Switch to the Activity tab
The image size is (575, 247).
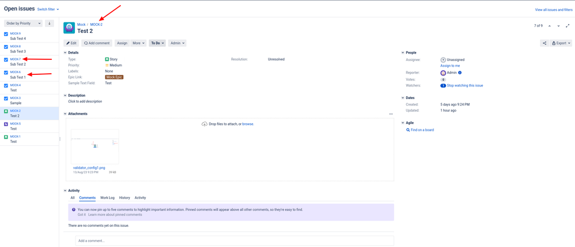pyautogui.click(x=140, y=198)
